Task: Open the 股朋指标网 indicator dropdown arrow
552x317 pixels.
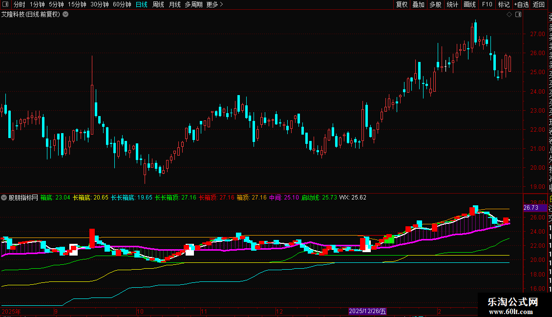Action: (4, 198)
